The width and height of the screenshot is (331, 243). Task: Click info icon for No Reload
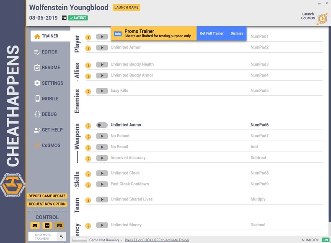click(x=88, y=137)
